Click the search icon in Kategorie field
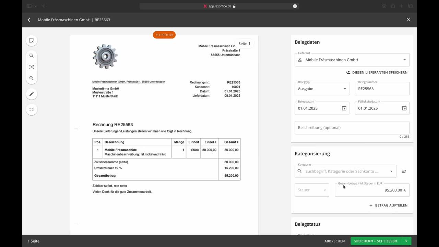 point(299,171)
